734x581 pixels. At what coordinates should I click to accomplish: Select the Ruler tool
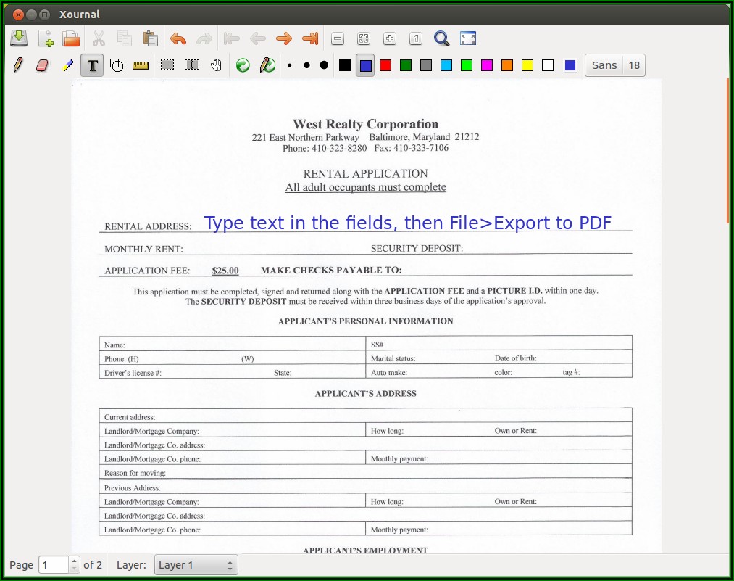[141, 65]
